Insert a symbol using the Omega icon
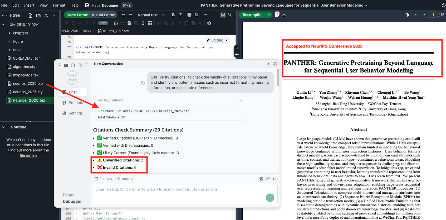Image resolution: width=446 pixels, height=220 pixels. pyautogui.click(x=196, y=15)
